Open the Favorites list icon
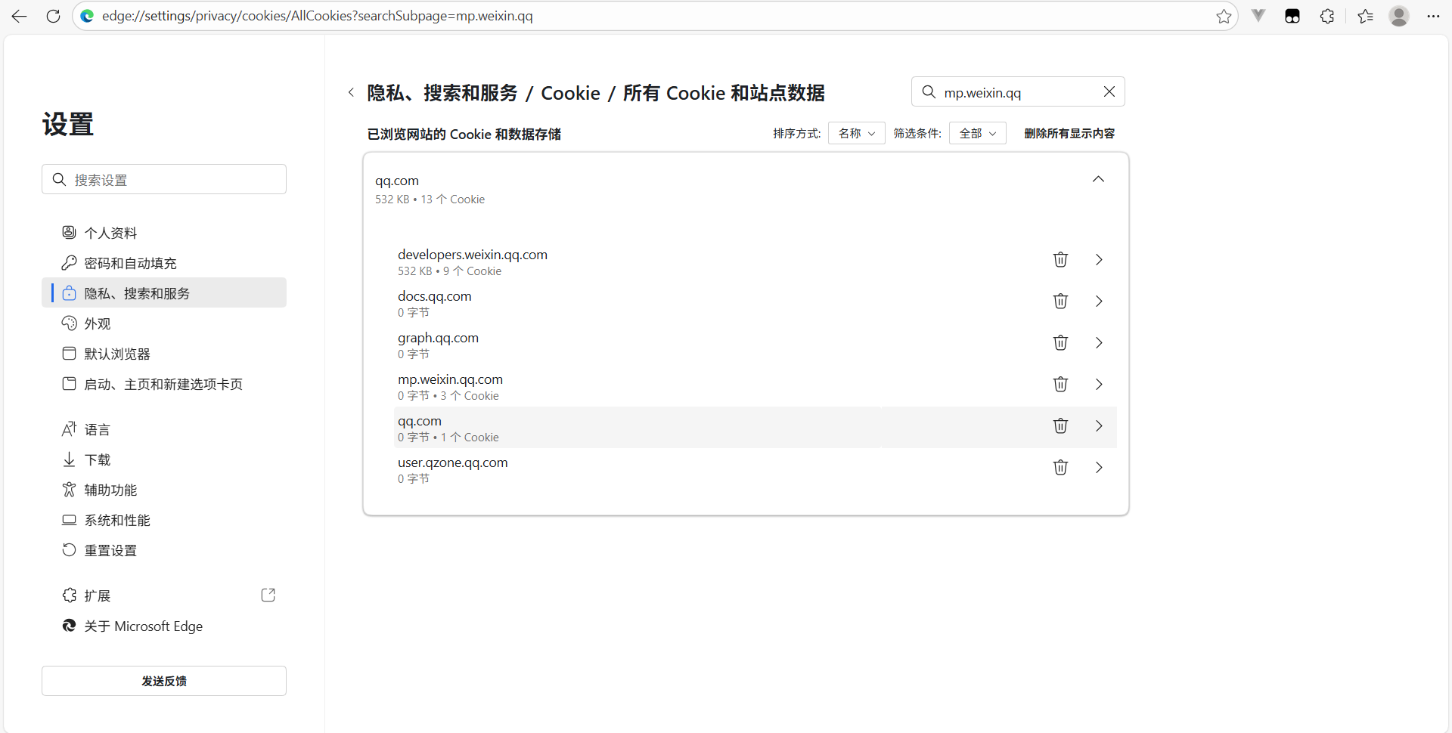 coord(1365,16)
